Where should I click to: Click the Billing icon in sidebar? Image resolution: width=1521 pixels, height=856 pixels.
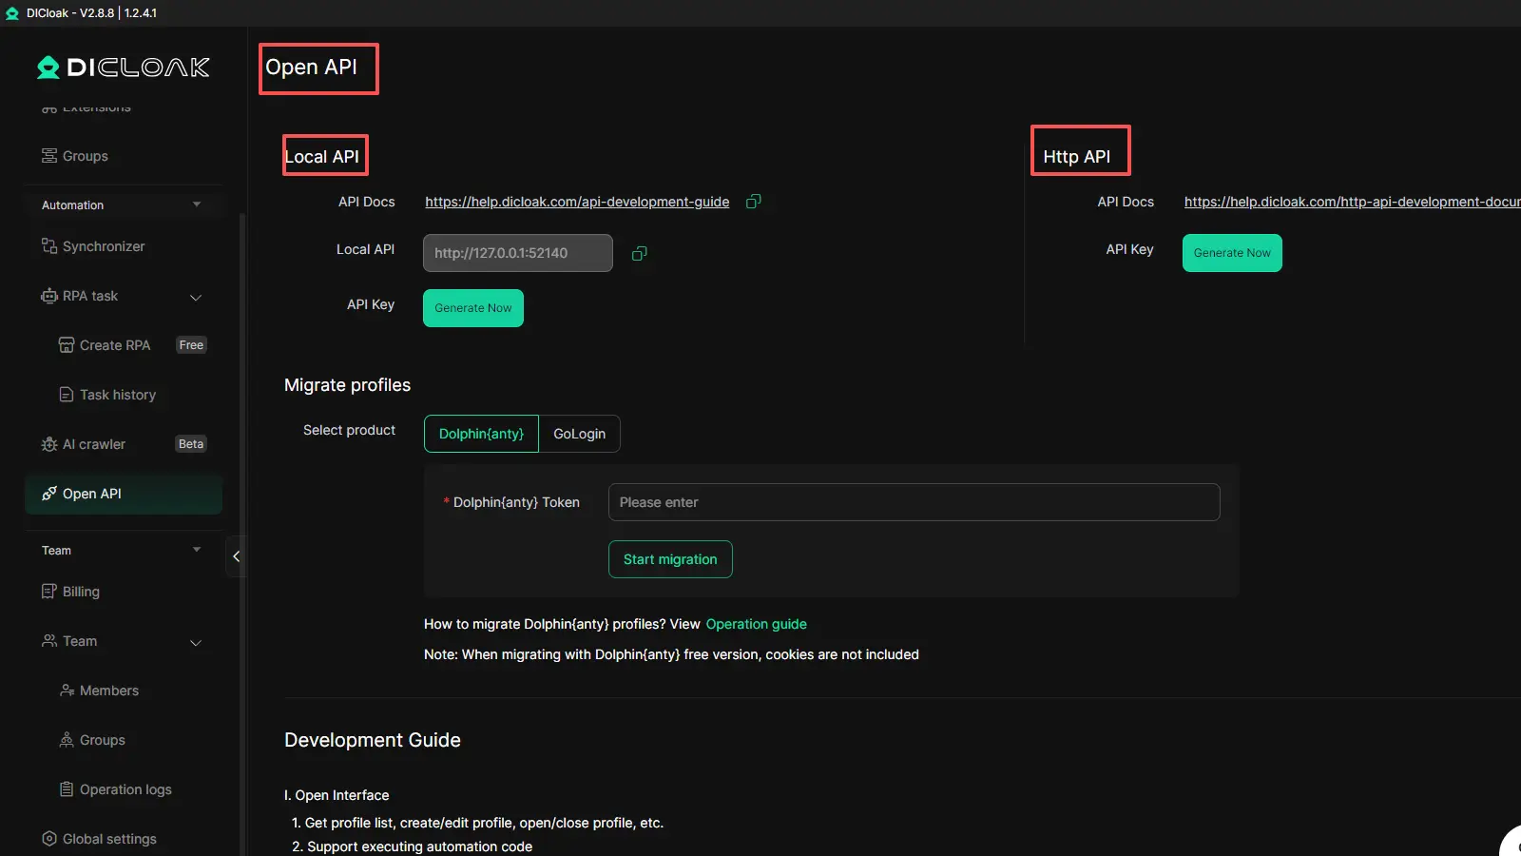(x=49, y=592)
